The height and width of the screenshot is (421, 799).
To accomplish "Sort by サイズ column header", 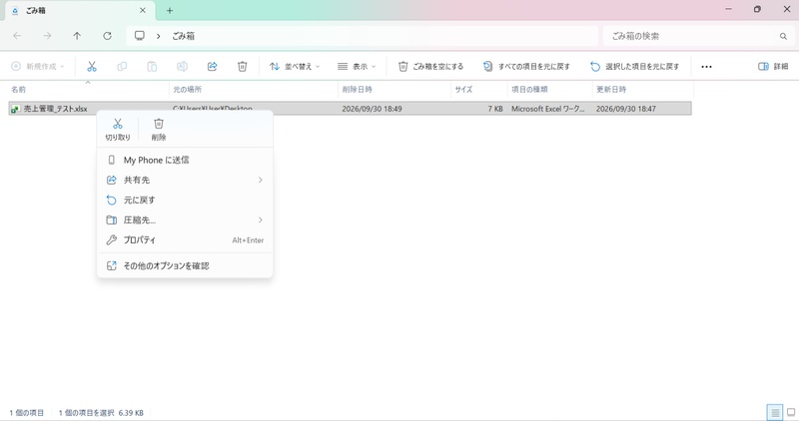I will point(479,89).
